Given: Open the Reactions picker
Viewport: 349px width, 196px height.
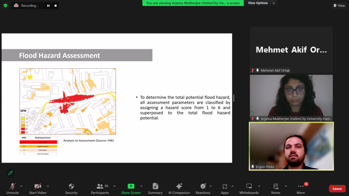Looking at the screenshot, I should pos(203,188).
